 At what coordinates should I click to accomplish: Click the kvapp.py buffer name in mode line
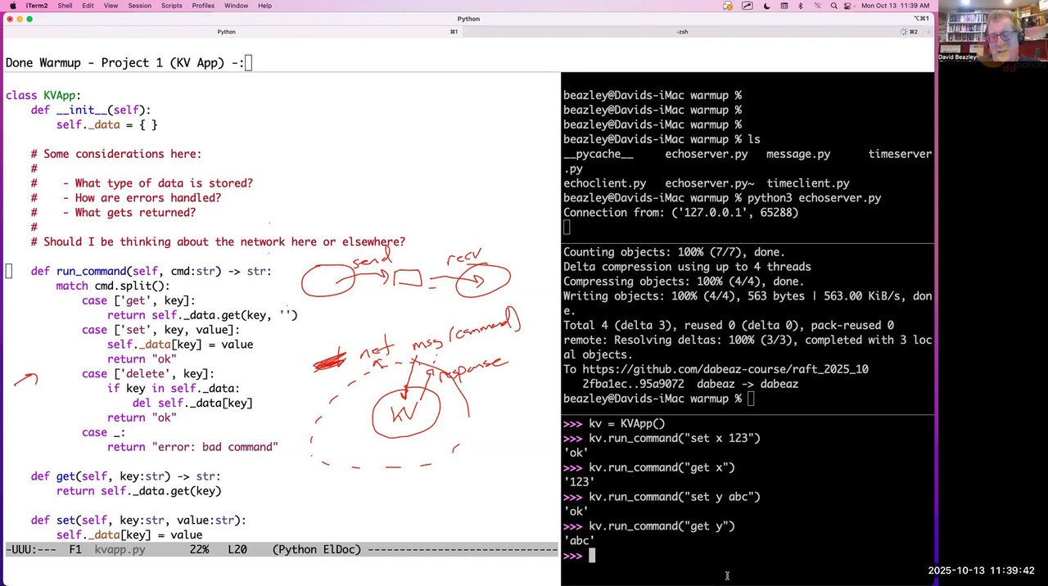point(120,549)
